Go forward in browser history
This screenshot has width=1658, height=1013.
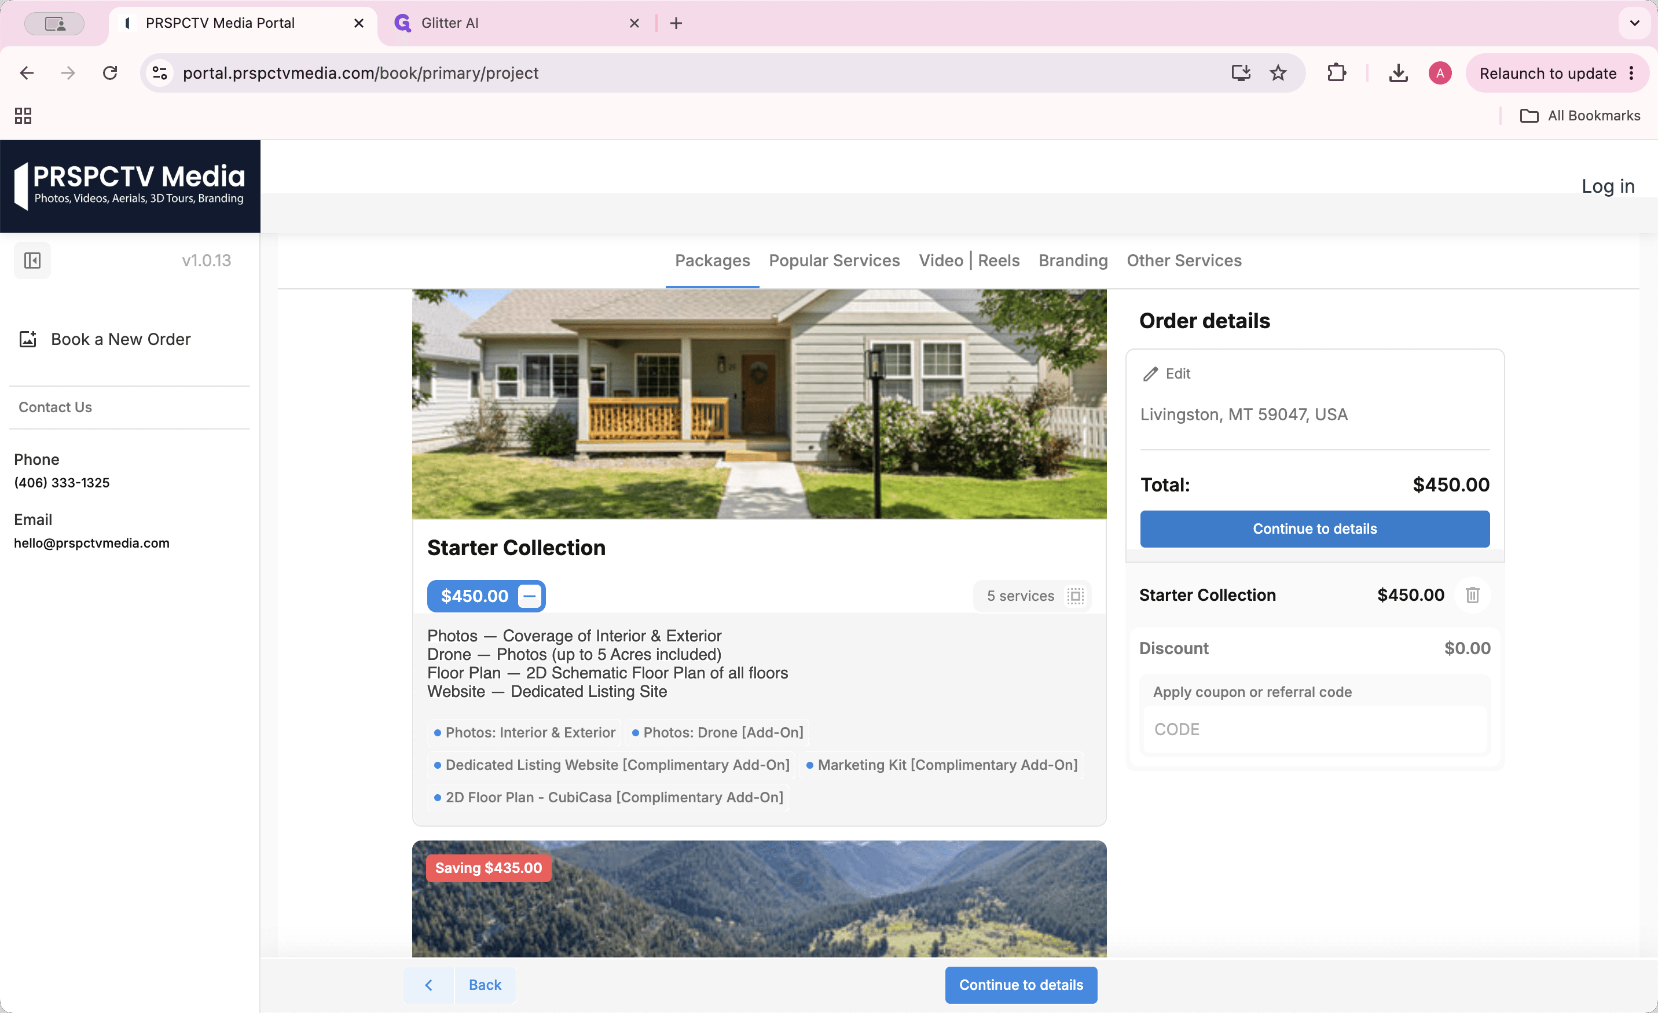pyautogui.click(x=68, y=72)
